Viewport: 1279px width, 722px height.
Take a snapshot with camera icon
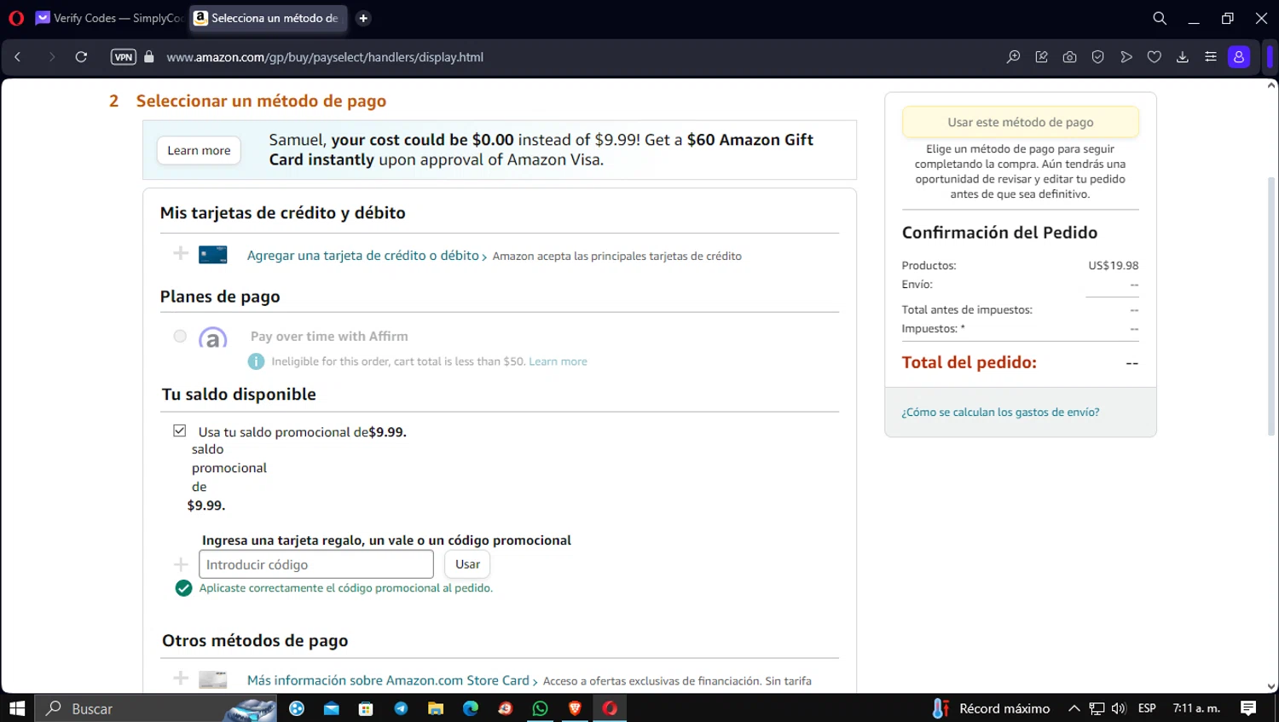pos(1069,57)
